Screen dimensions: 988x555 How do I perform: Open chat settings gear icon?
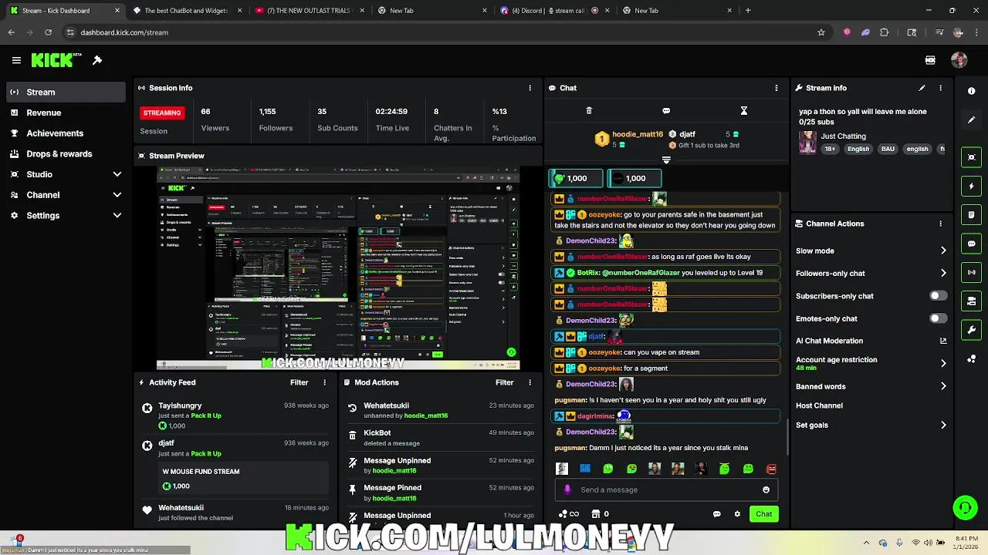click(x=737, y=514)
